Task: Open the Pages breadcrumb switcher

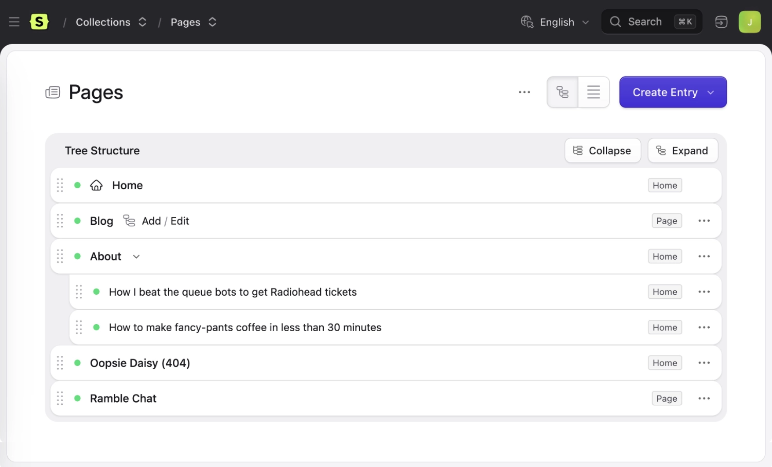Action: 212,22
